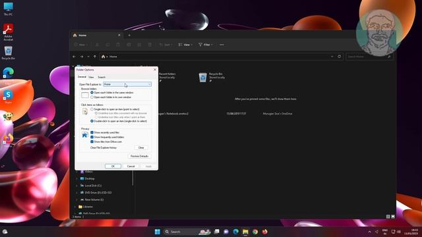Click Delete trash icon in Explorer toolbar

[150, 45]
